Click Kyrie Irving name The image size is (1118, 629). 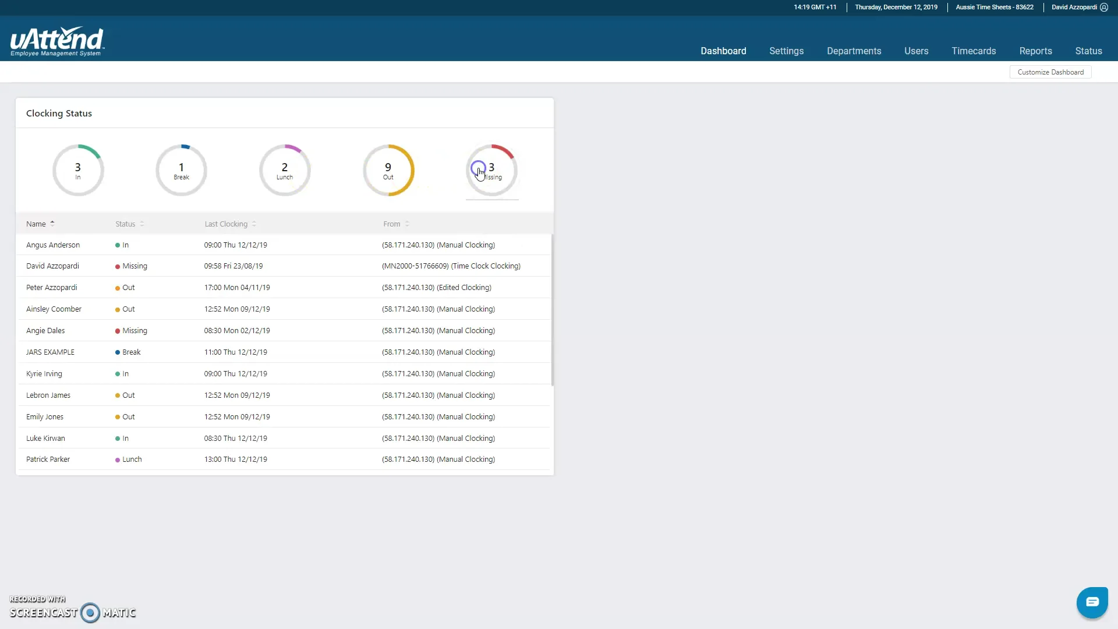tap(44, 373)
